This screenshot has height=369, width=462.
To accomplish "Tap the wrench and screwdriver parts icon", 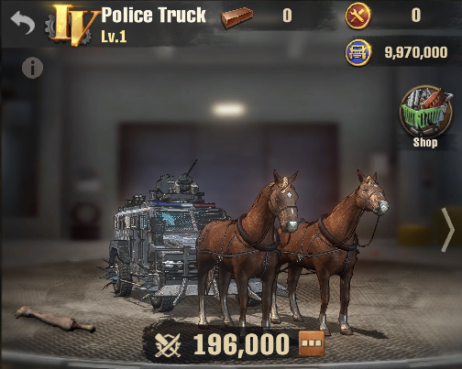I will pyautogui.click(x=358, y=16).
